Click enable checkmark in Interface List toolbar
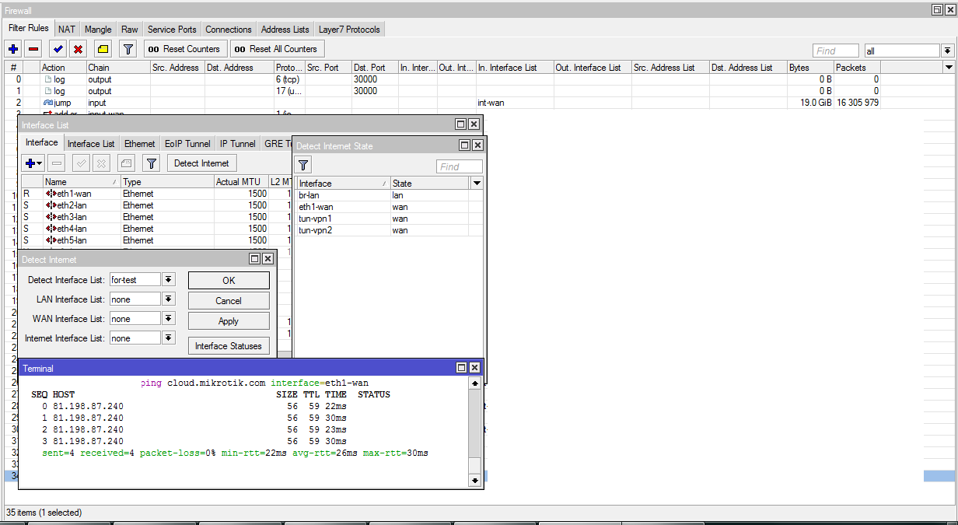The height and width of the screenshot is (525, 958). coord(81,163)
